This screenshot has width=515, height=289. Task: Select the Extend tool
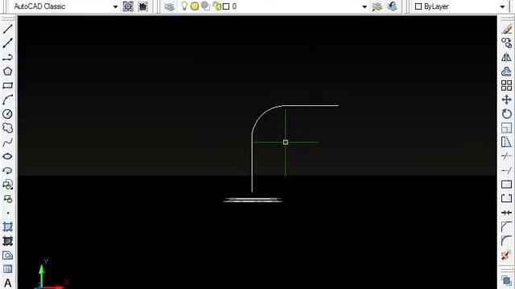[506, 170]
